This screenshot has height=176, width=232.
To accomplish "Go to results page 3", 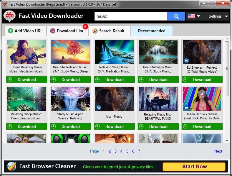I will click(x=115, y=151).
